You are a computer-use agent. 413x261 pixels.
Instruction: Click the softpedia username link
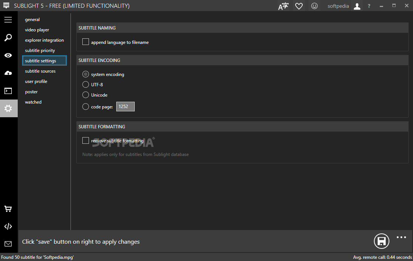[338, 6]
